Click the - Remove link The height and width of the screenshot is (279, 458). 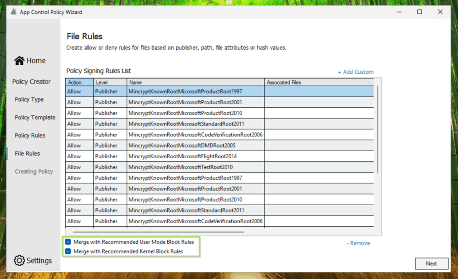pyautogui.click(x=358, y=243)
